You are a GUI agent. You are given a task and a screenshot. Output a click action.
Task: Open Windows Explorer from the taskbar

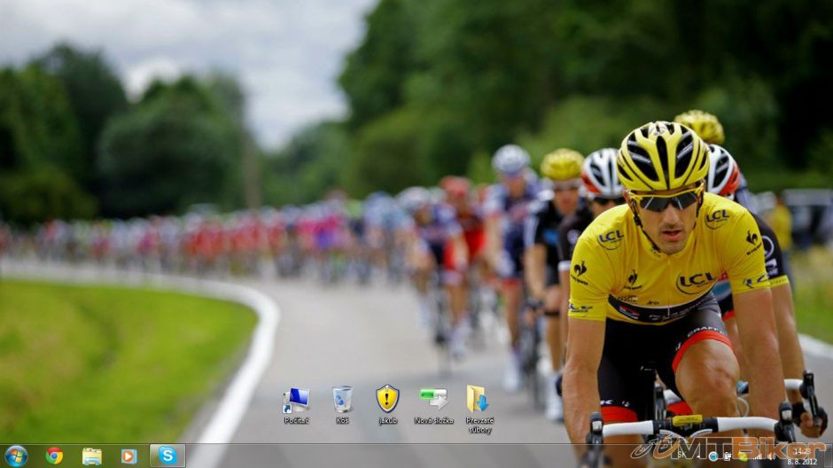coord(91,456)
